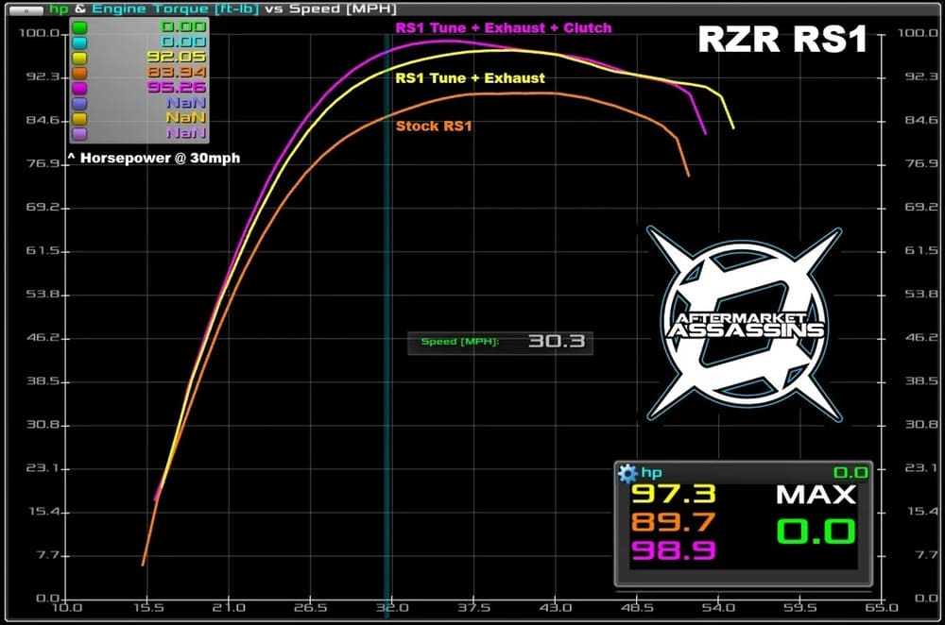Viewport: 945px width, 625px height.
Task: Select the orange channel swatch in the legend
Action: tap(79, 72)
